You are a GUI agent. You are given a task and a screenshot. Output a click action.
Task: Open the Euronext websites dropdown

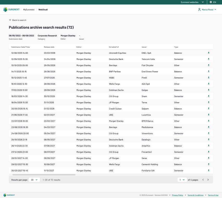point(192,2)
